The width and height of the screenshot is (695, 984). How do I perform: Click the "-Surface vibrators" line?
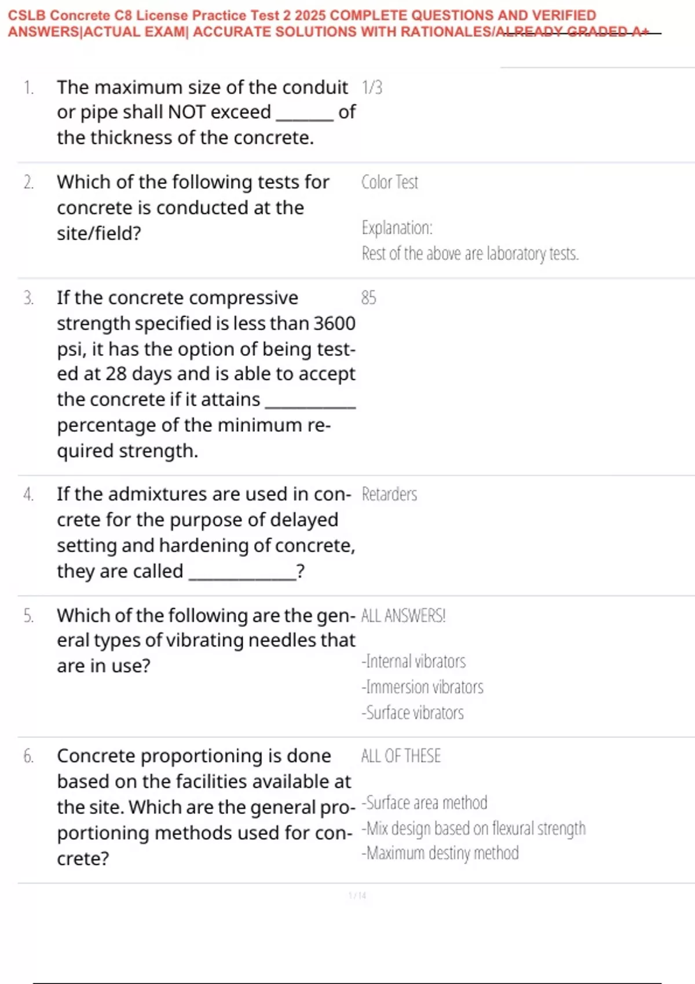[x=412, y=713]
